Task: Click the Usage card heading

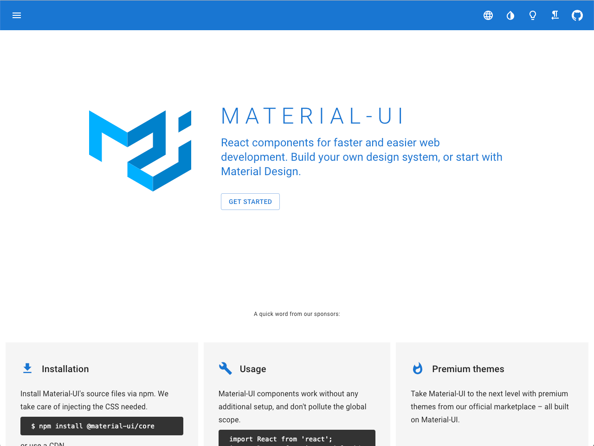Action: point(253,368)
